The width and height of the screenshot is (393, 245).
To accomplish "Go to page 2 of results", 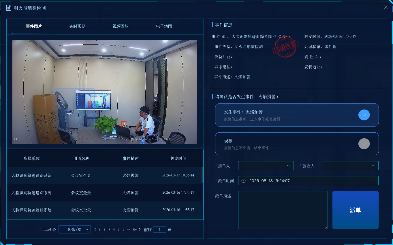I will [104, 230].
